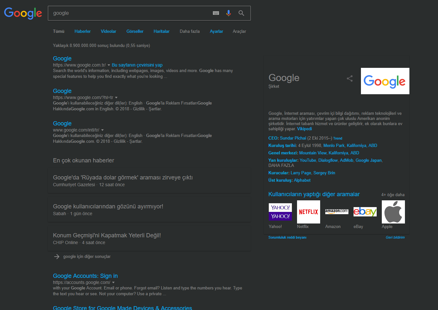This screenshot has height=310, width=438.
Task: Select the Apple logo thumbnail
Action: 393,212
